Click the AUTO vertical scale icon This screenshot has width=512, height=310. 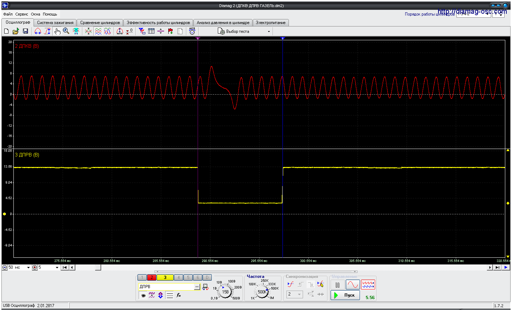pos(120,31)
